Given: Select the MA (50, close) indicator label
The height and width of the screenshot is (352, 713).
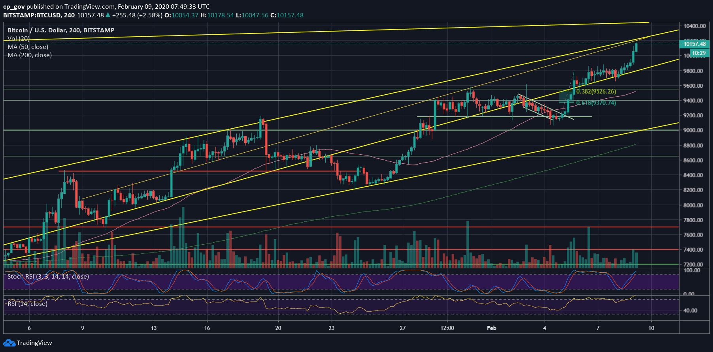Looking at the screenshot, I should pyautogui.click(x=28, y=47).
